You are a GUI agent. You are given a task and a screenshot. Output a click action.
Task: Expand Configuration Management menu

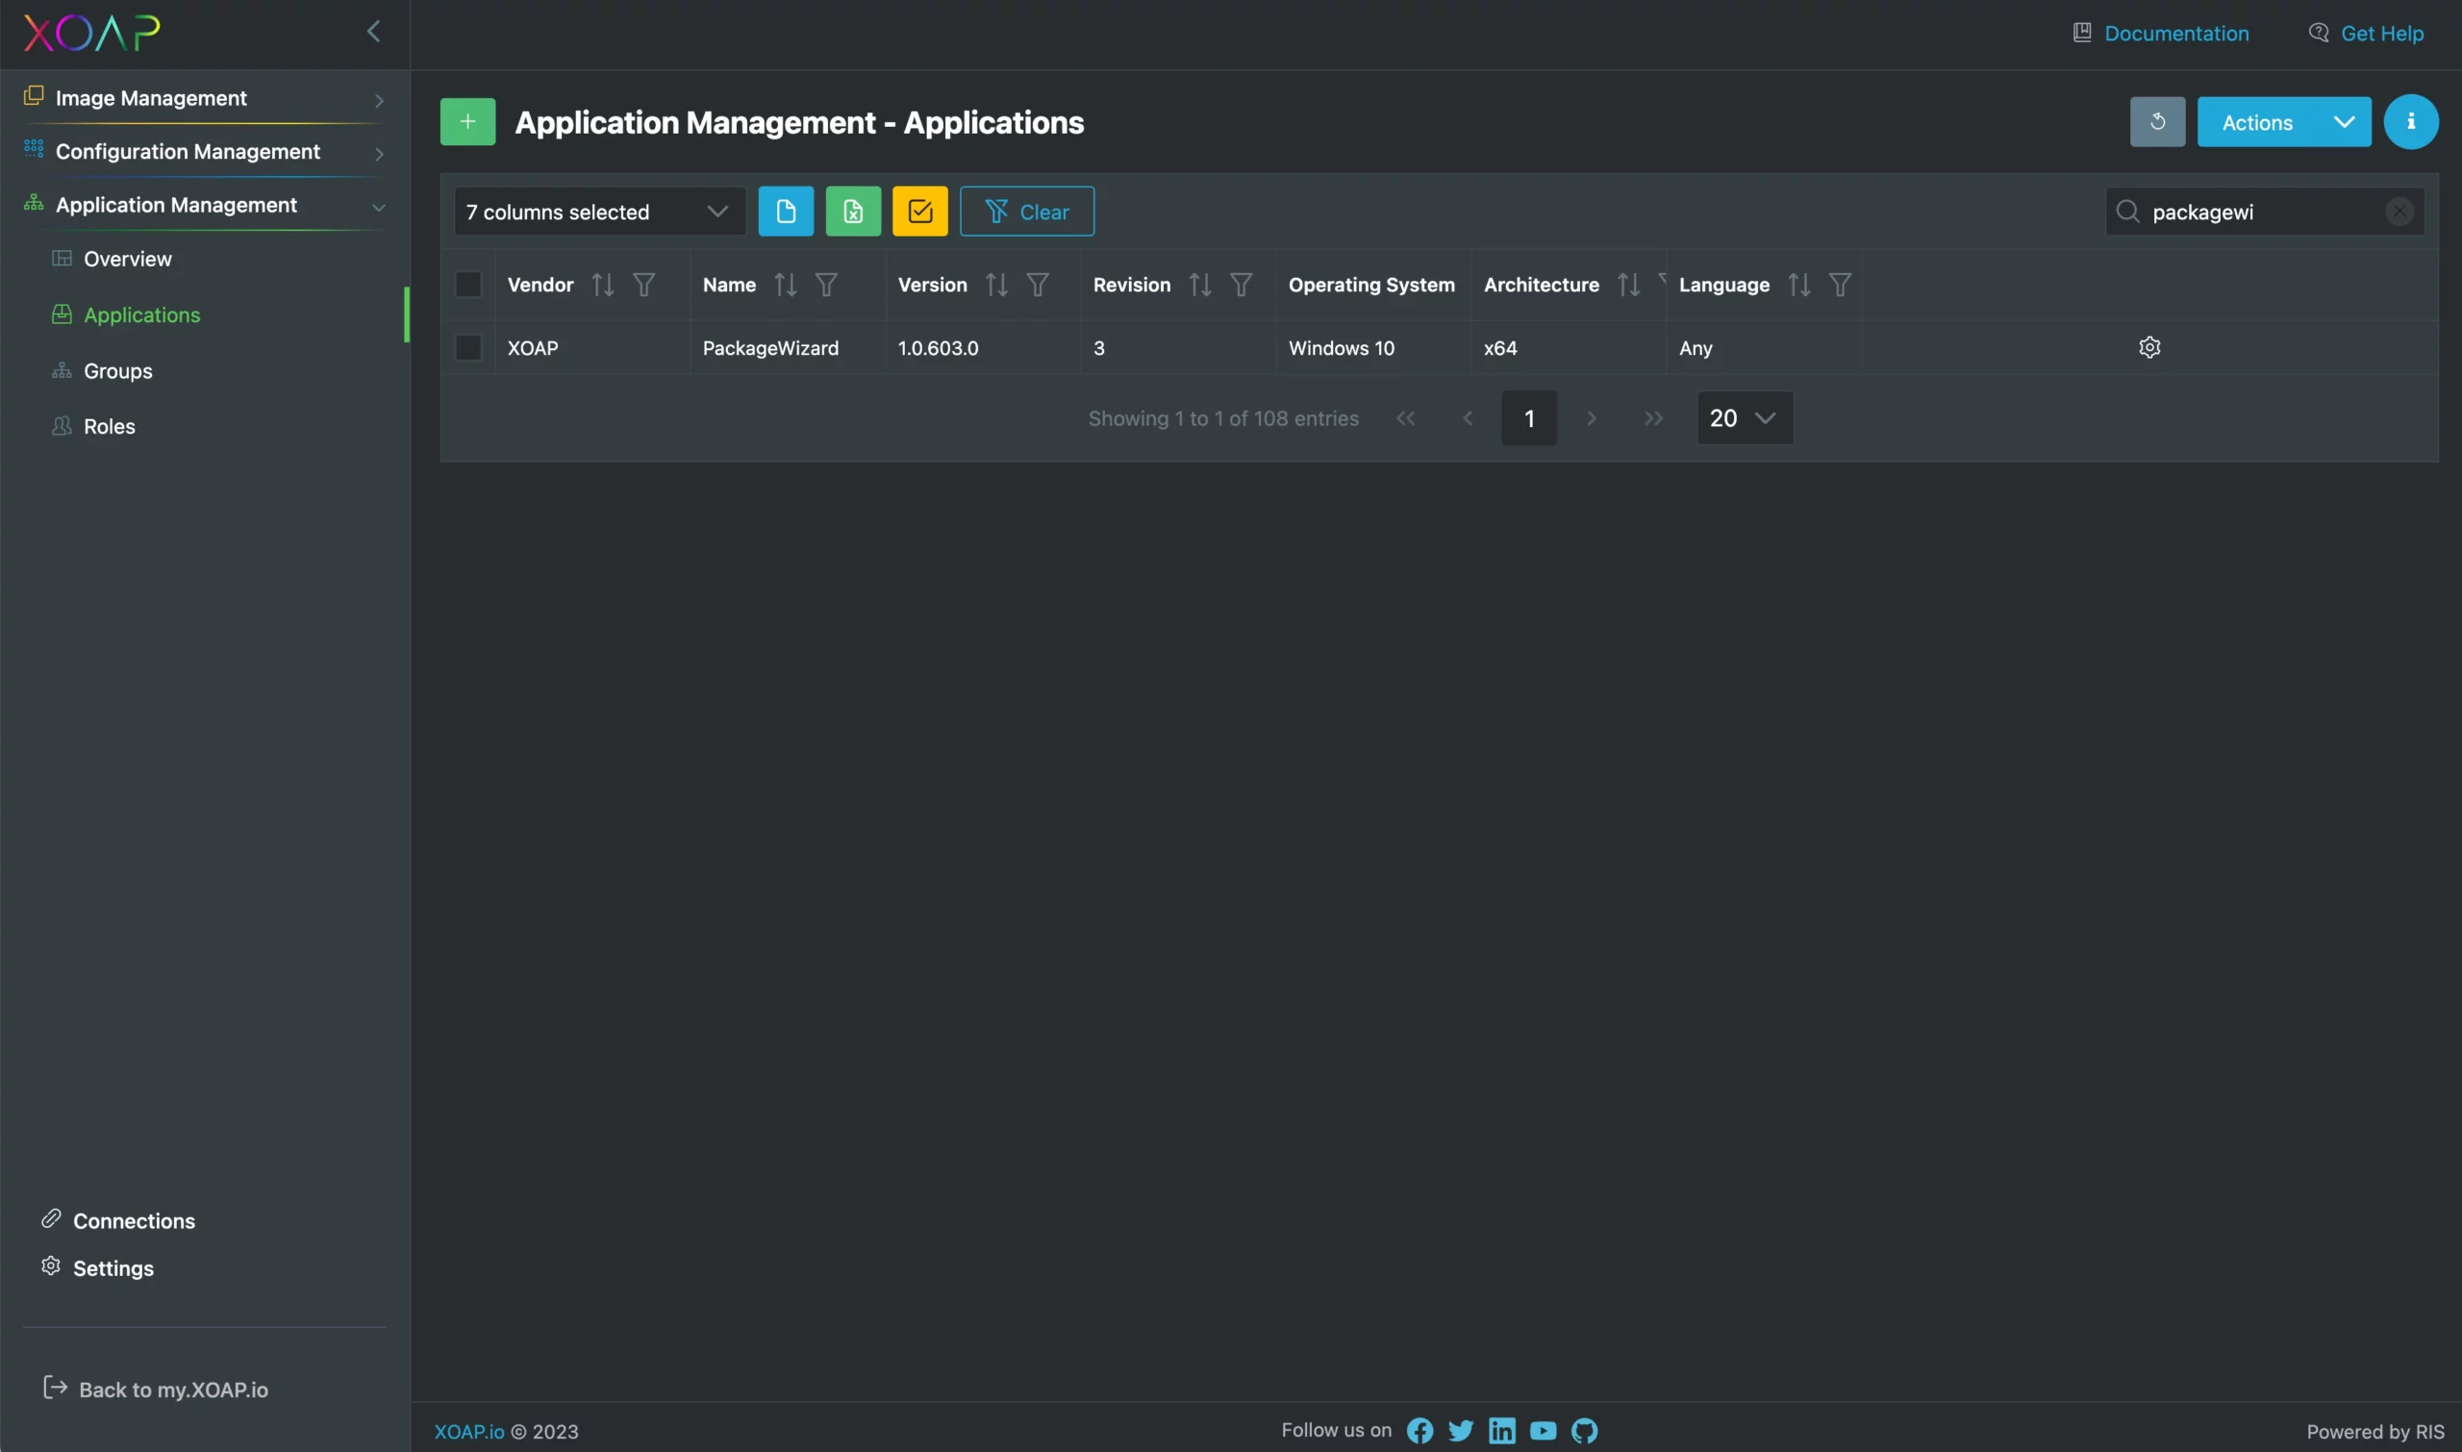tap(205, 152)
